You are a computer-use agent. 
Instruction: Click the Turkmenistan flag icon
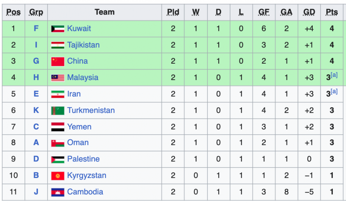pos(58,111)
